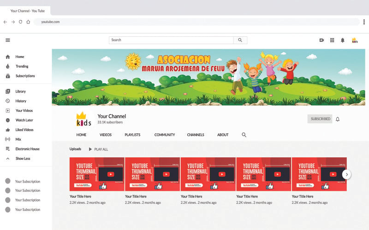Open the browser three-dot menu
369x230 pixels.
coord(364,22)
